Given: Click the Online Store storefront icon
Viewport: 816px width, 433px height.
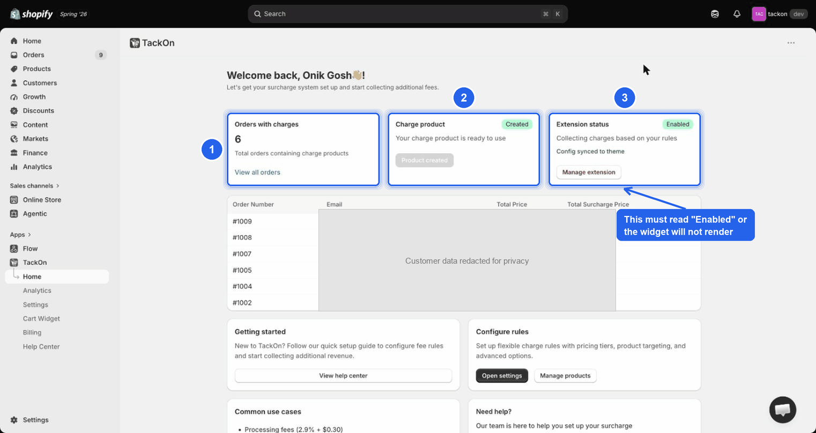Looking at the screenshot, I should [14, 200].
